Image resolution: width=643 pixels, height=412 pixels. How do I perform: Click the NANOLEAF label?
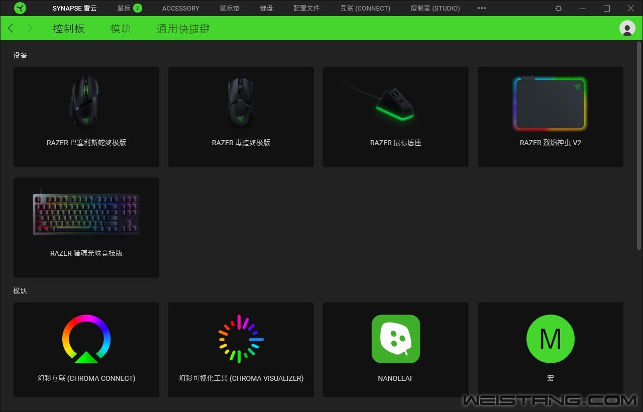[396, 378]
